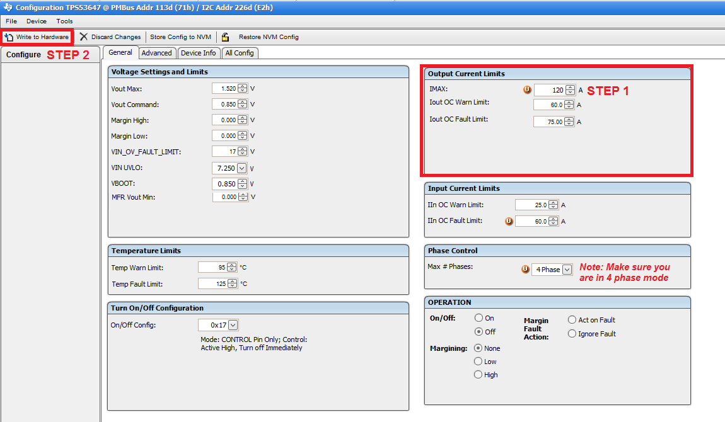Click the Margin Low spinner arrows
Image resolution: width=725 pixels, height=422 pixels.
tap(242, 136)
